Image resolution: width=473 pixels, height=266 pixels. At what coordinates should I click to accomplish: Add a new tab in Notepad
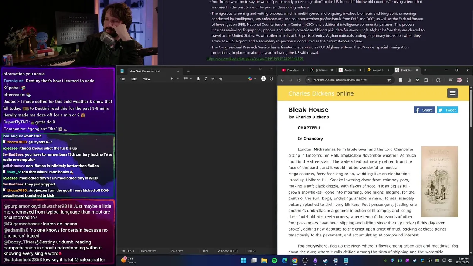pyautogui.click(x=188, y=71)
